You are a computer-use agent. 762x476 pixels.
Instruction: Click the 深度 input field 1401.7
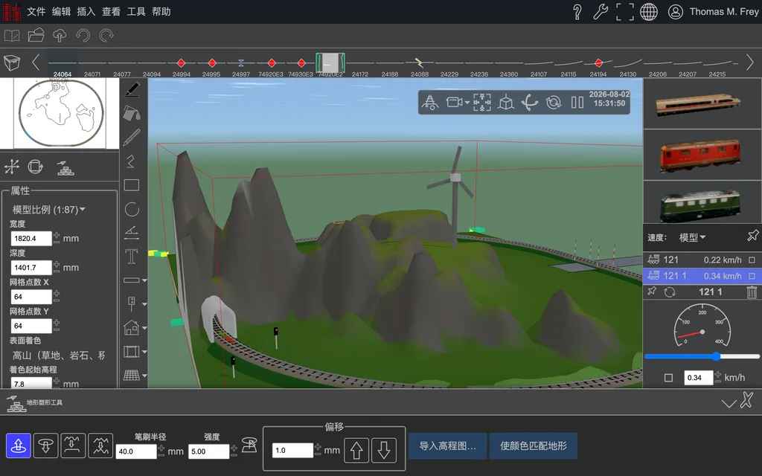[x=31, y=268]
